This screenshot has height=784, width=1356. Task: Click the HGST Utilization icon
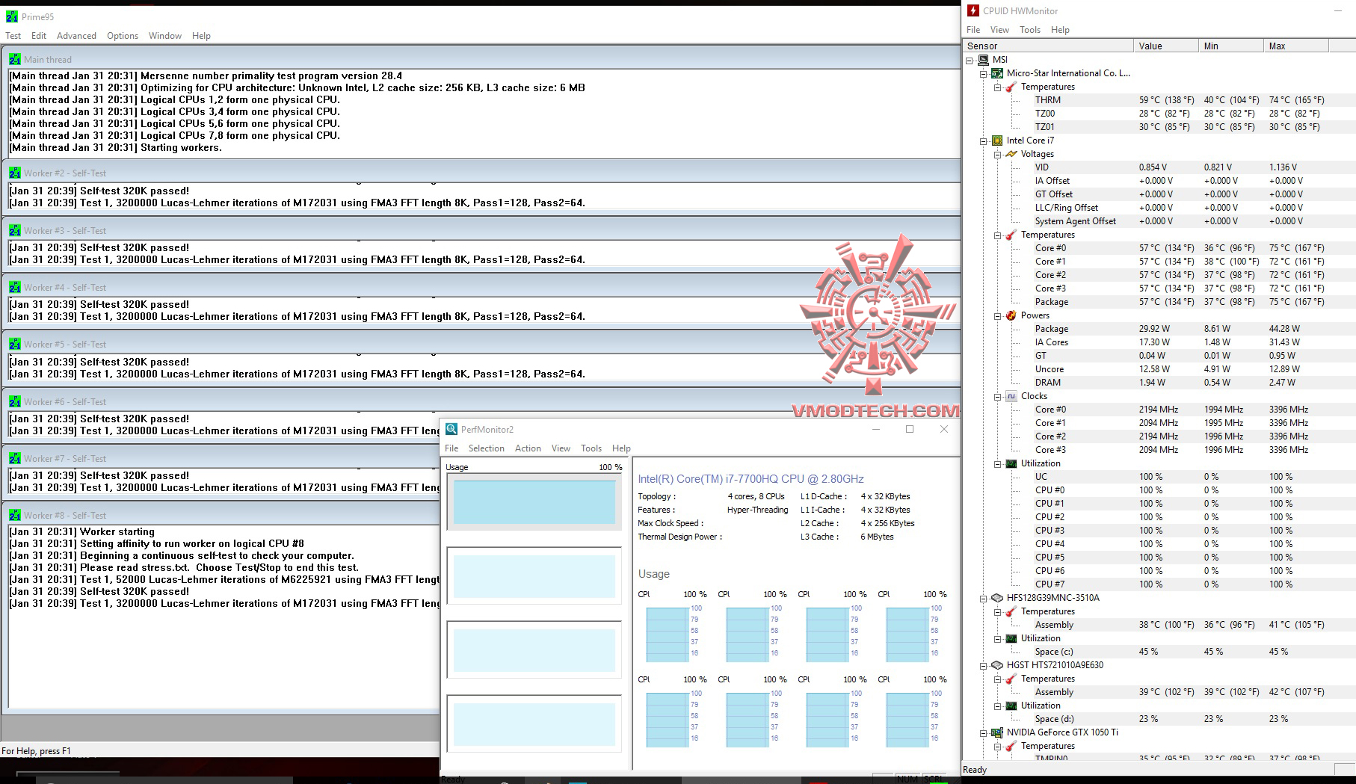(x=1011, y=706)
